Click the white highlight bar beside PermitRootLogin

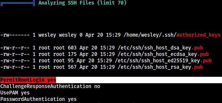coord(139,80)
